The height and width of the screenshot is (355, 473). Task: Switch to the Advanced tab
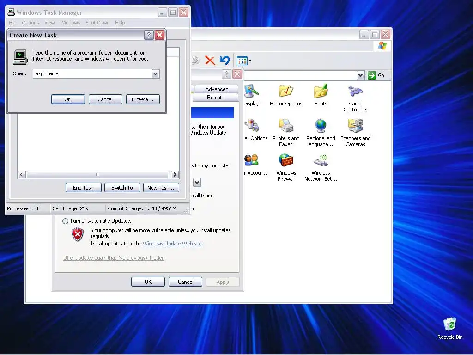[217, 89]
